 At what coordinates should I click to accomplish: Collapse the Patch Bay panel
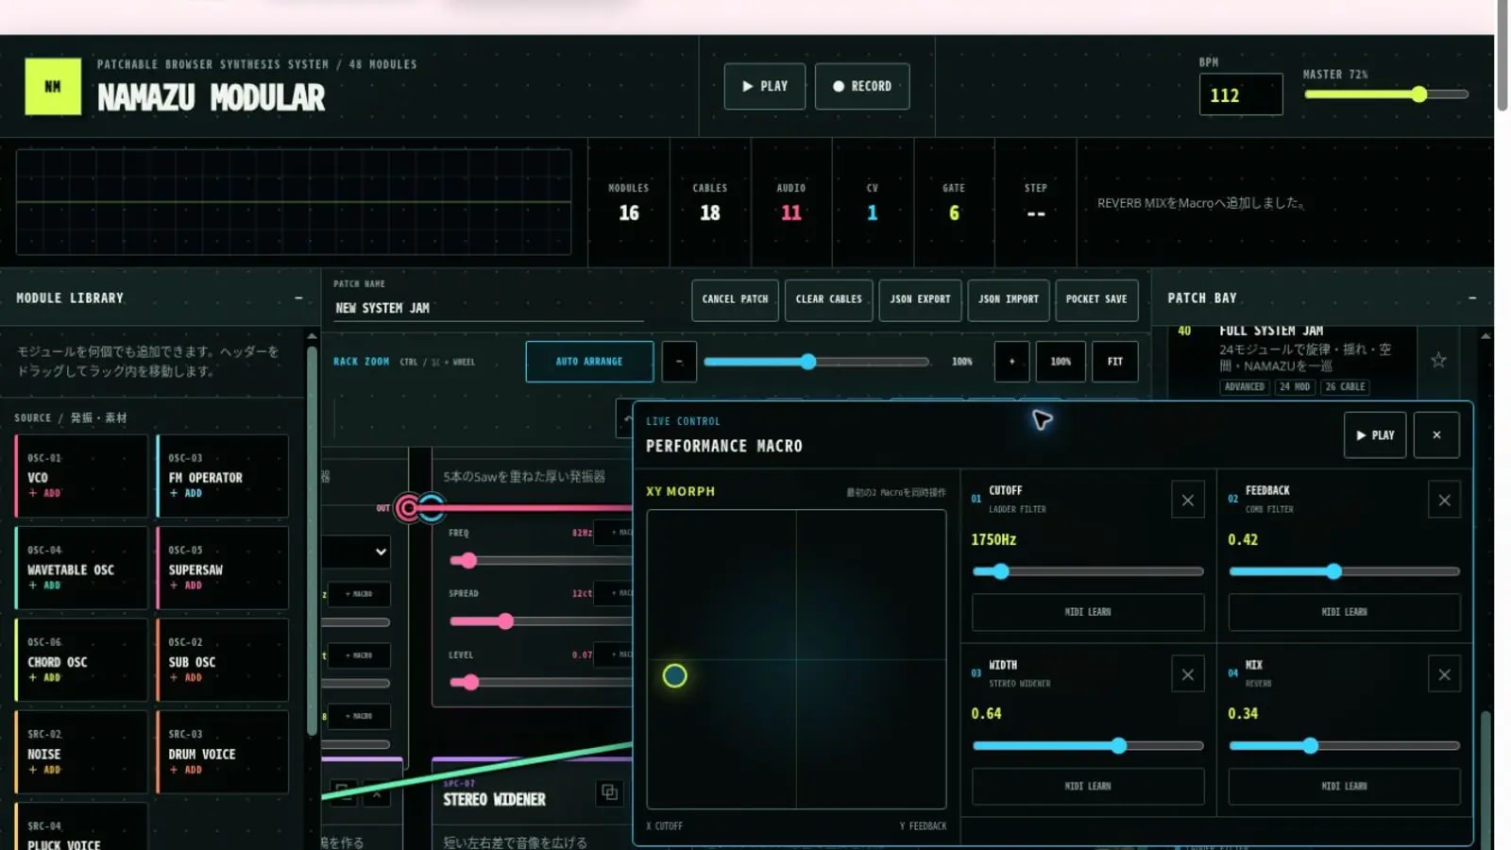pos(1471,297)
